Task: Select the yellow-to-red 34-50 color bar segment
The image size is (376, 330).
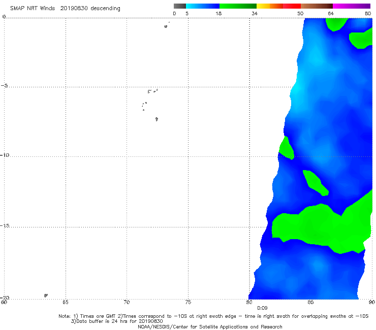Action: point(278,6)
